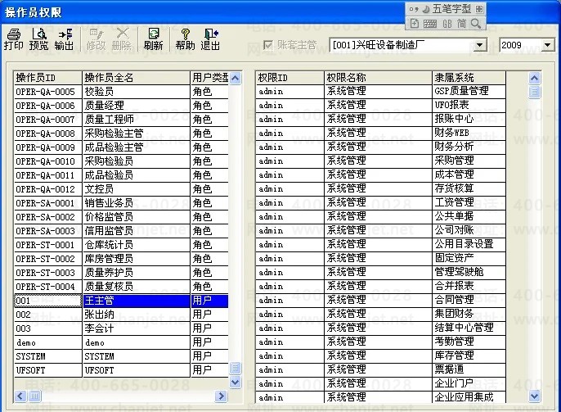Click down arrow of permissions list scrollbar
Viewport: 561px width, 412px height.
pyautogui.click(x=534, y=396)
